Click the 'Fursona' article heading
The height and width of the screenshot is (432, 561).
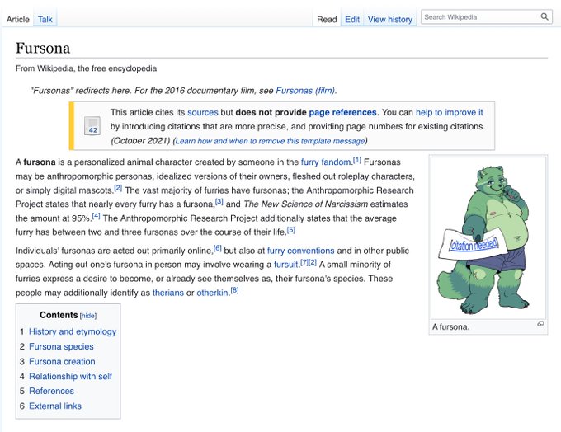pyautogui.click(x=43, y=49)
